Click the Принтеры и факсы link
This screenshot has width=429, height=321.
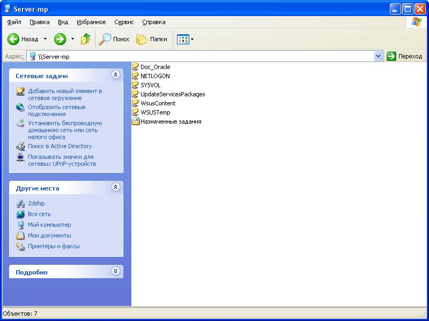click(54, 246)
